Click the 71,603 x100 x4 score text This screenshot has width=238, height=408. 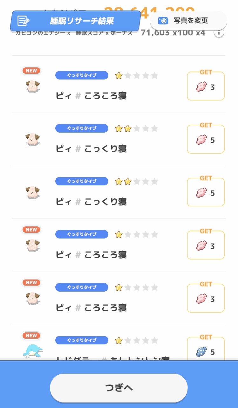tap(173, 32)
